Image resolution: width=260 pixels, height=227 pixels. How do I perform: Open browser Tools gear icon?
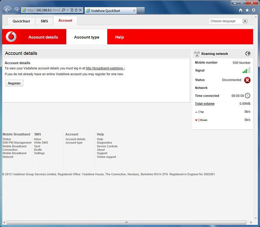pyautogui.click(x=253, y=10)
